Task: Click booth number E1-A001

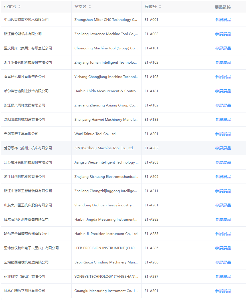Action: pyautogui.click(x=151, y=19)
